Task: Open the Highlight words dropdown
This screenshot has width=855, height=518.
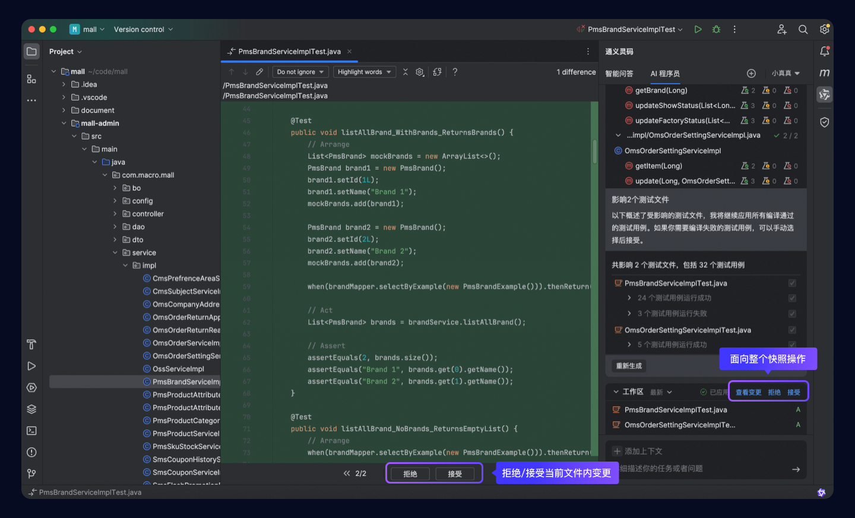Action: coord(364,71)
